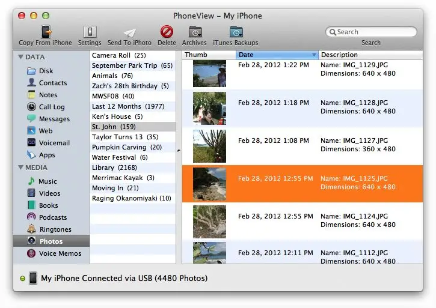Select the Apps icon in the sidebar
Image resolution: width=436 pixels, height=308 pixels.
point(31,154)
